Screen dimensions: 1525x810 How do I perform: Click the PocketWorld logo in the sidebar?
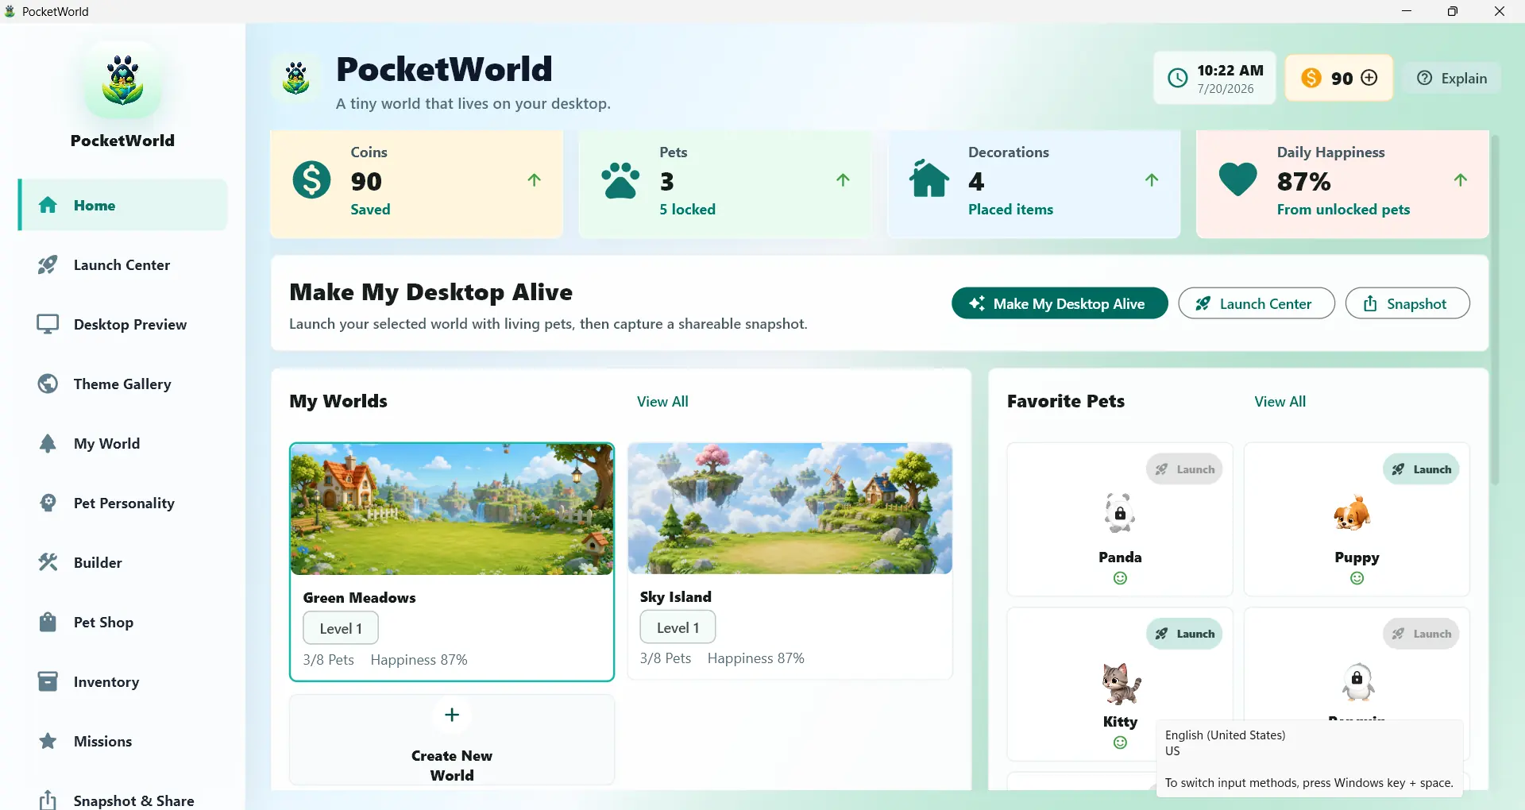pos(123,82)
